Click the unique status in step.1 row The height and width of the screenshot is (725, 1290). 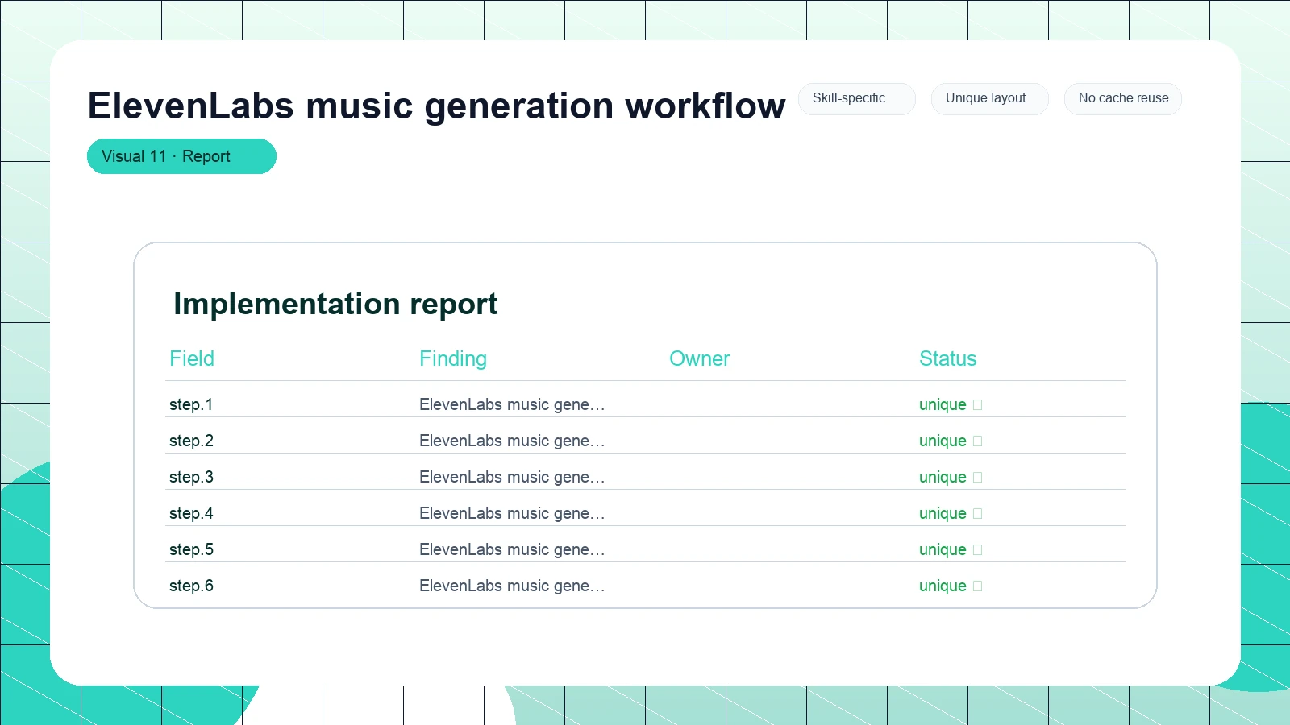click(x=951, y=404)
